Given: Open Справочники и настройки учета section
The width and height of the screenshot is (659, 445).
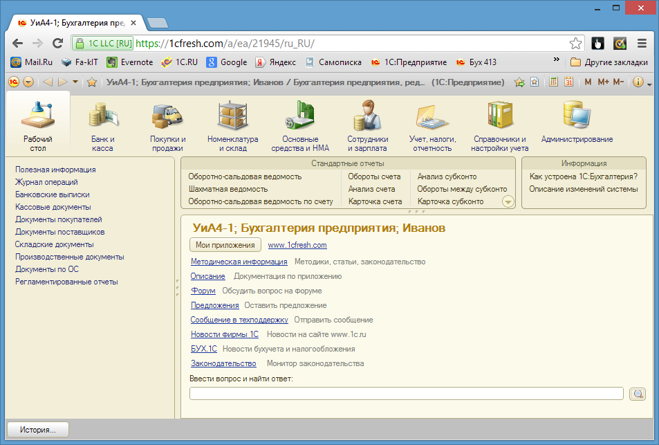Looking at the screenshot, I should pos(500,125).
